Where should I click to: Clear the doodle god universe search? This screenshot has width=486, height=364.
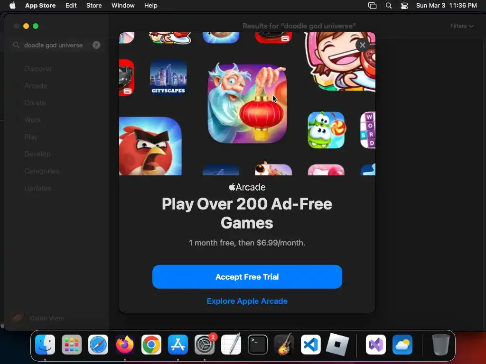coord(96,45)
